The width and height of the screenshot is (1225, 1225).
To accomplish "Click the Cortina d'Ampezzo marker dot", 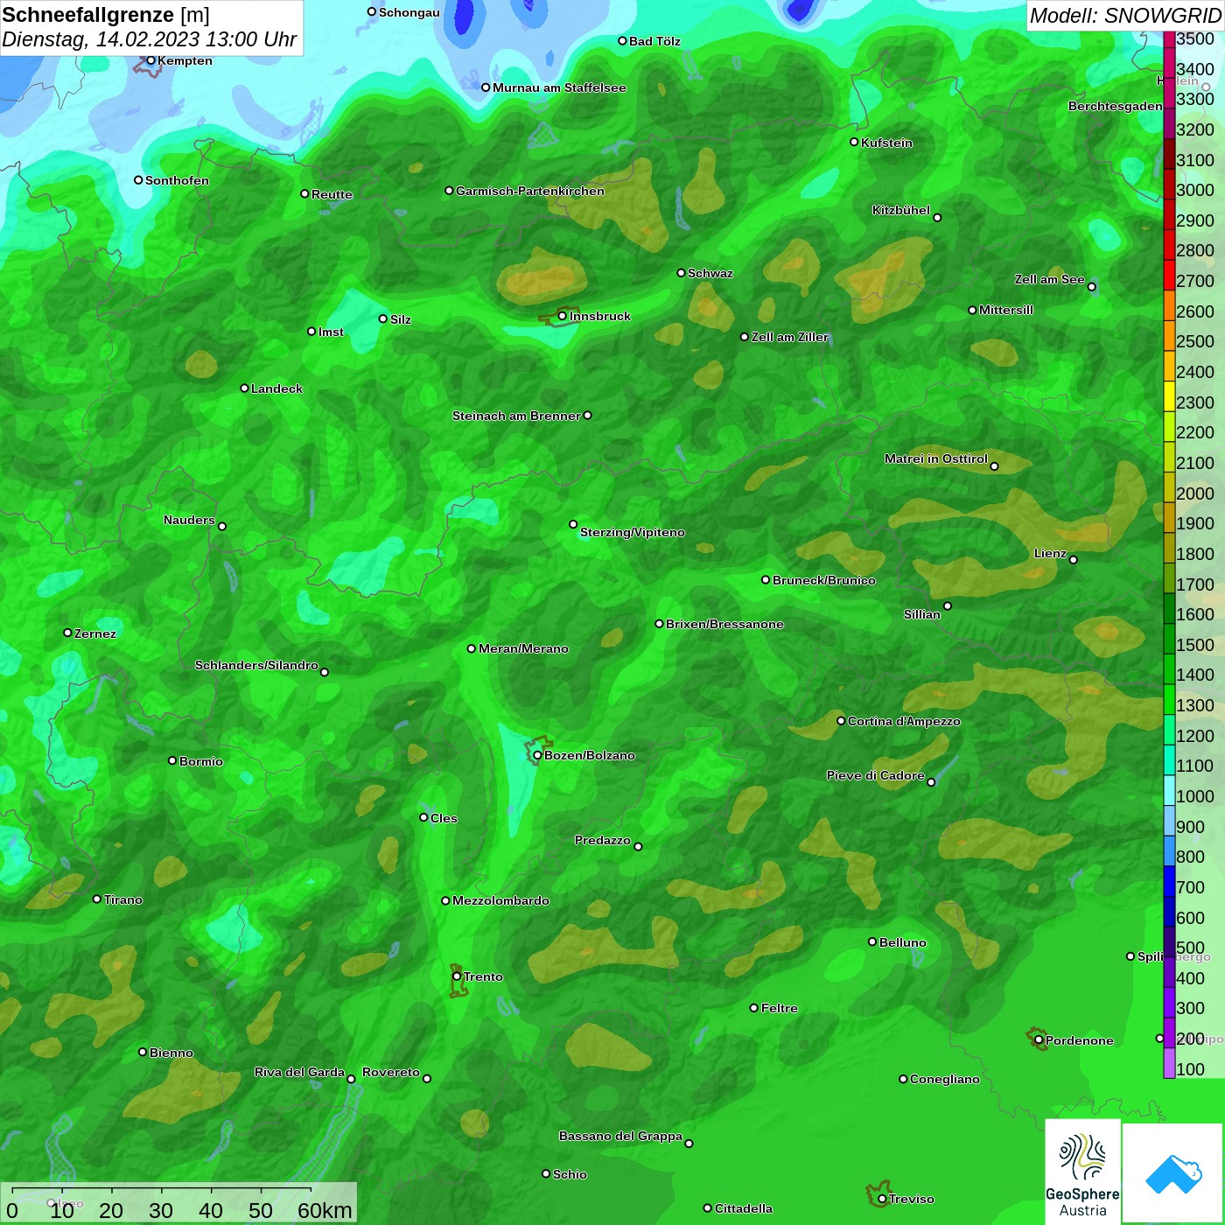I will click(x=841, y=721).
